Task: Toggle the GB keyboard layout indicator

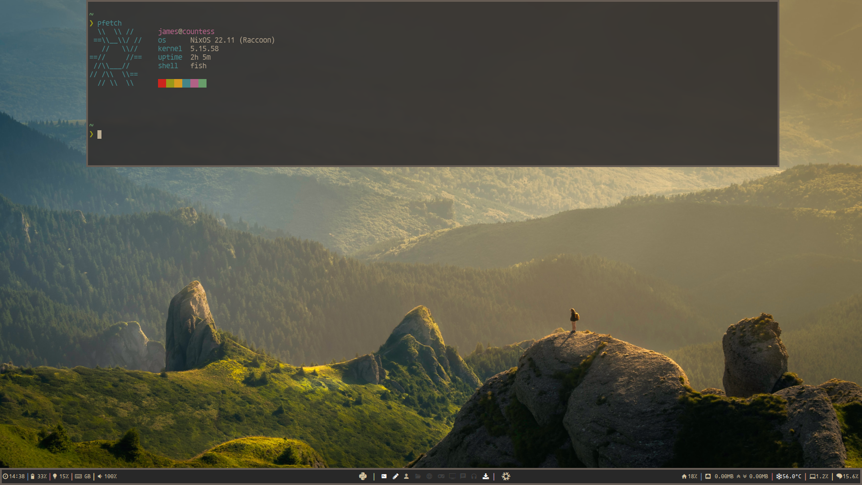Action: 83,476
